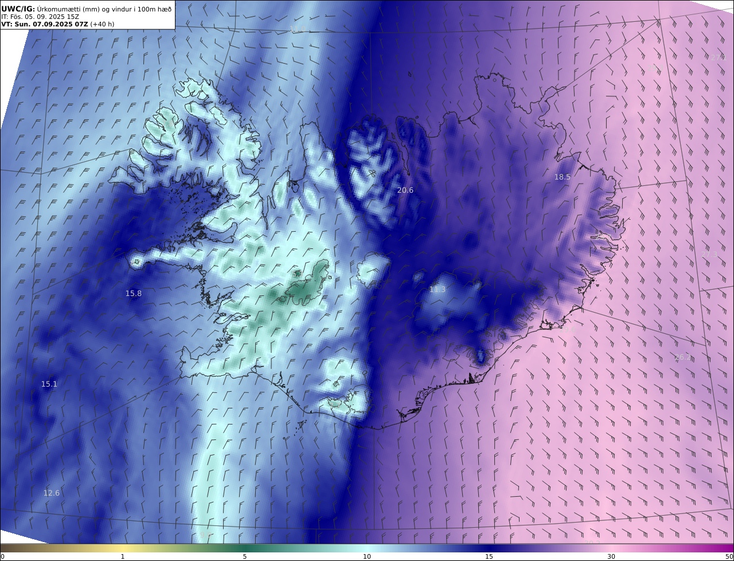Click the valid time 'VT: Sun. 07.09.2025 07Z (+40 h)'
Image resolution: width=734 pixels, height=561 pixels.
pos(58,24)
